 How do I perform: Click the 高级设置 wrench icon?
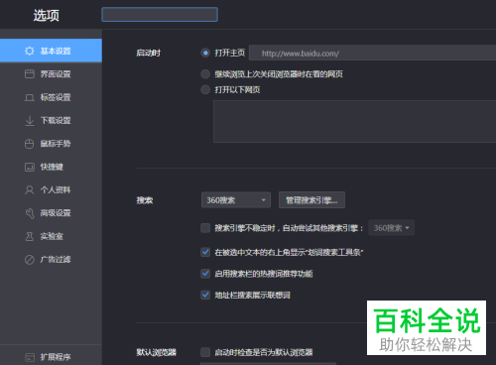click(x=30, y=213)
